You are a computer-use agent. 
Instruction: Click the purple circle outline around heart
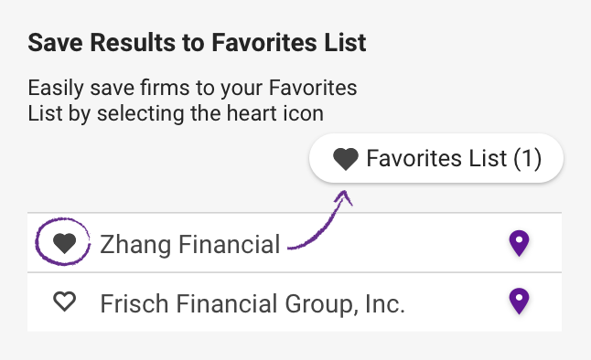point(63,242)
